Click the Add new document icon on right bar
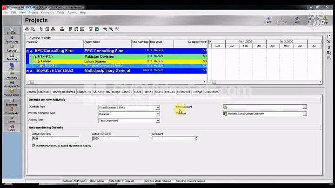The height and width of the screenshot is (188, 335). pos(329,37)
